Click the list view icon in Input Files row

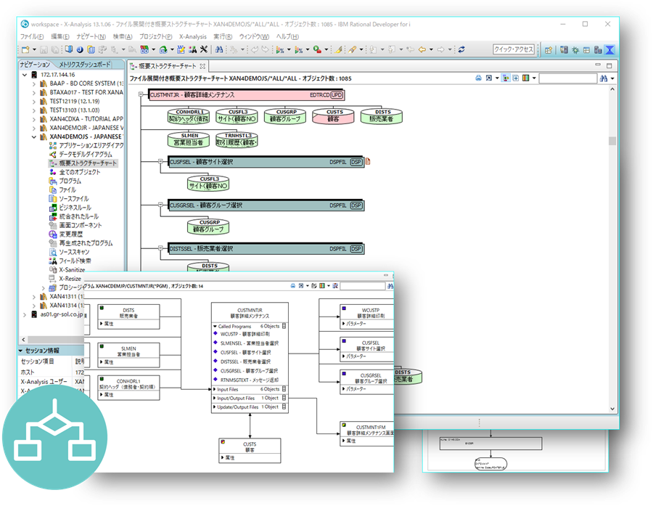284,389
